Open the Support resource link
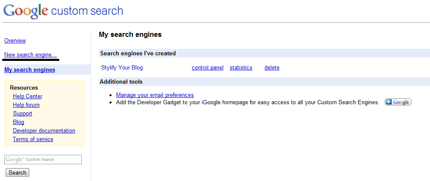Image resolution: width=430 pixels, height=181 pixels. tap(22, 114)
